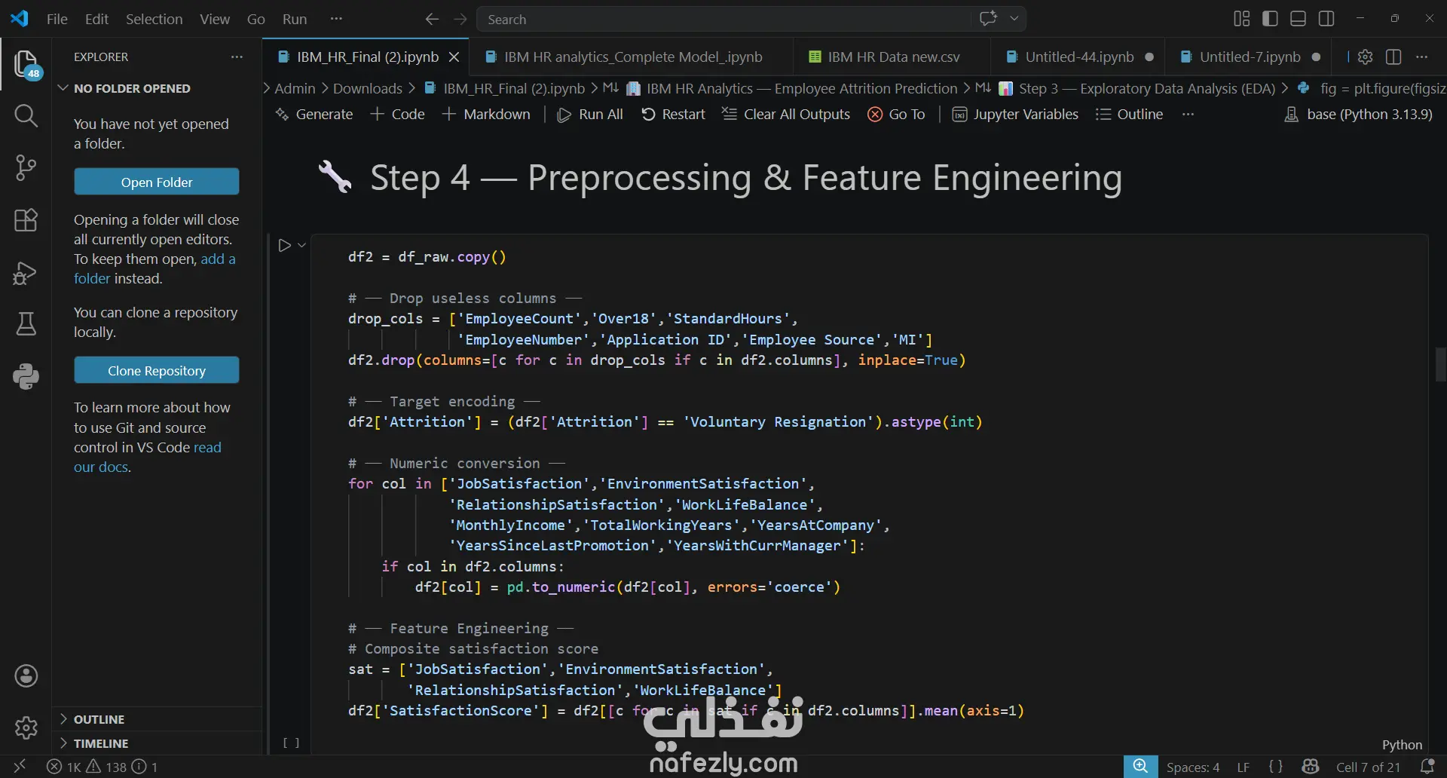This screenshot has height=778, width=1447.
Task: Switch to the Untitled-44.ipynb tab
Action: tap(1078, 57)
